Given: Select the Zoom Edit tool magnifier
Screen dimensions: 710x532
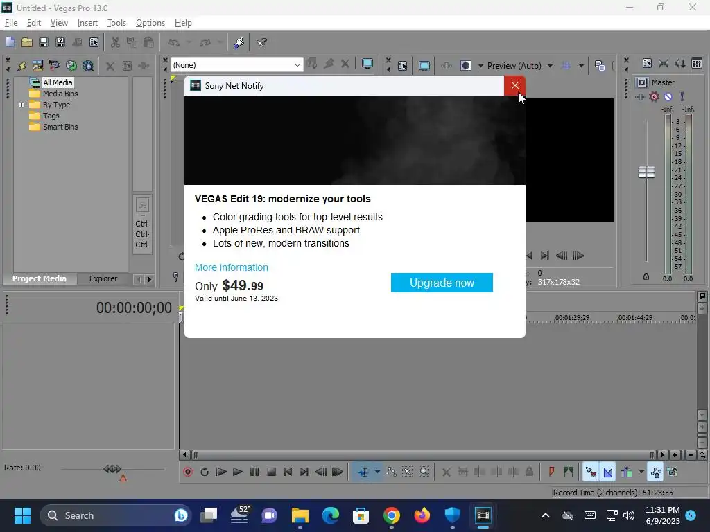Looking at the screenshot, I should coord(424,472).
